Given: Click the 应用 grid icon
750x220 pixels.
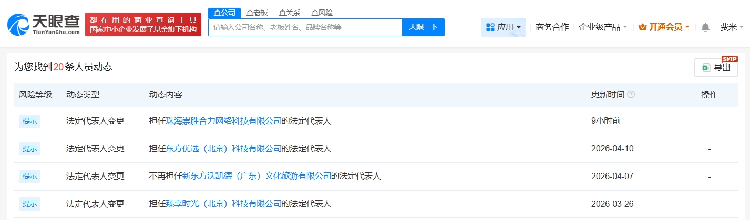Looking at the screenshot, I should coord(490,27).
